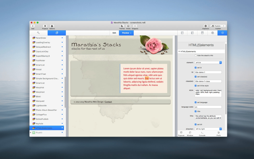Click the Keyhole page icon
Viewport: 254px width, 159px height.
[x=34, y=123]
